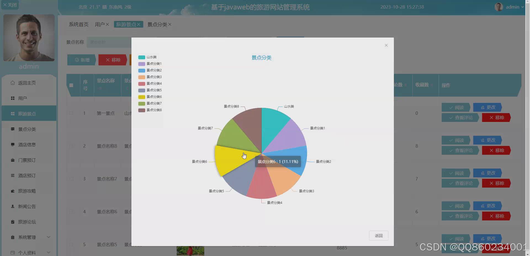530x256 pixels.
Task: Toggle 景点分类6 legend entry
Action: (150, 97)
